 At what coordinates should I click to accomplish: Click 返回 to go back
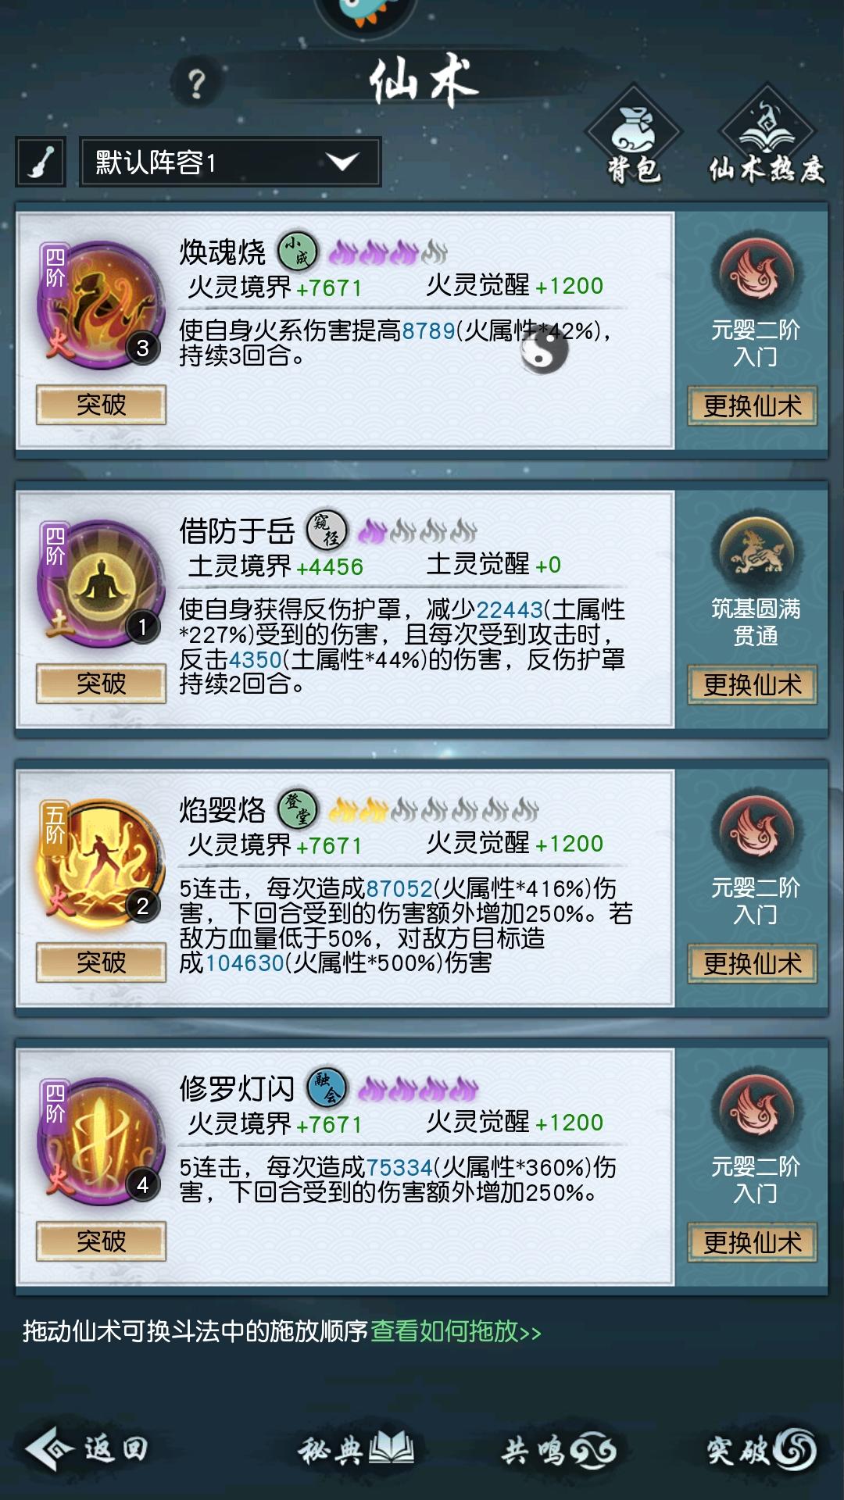point(86,1449)
